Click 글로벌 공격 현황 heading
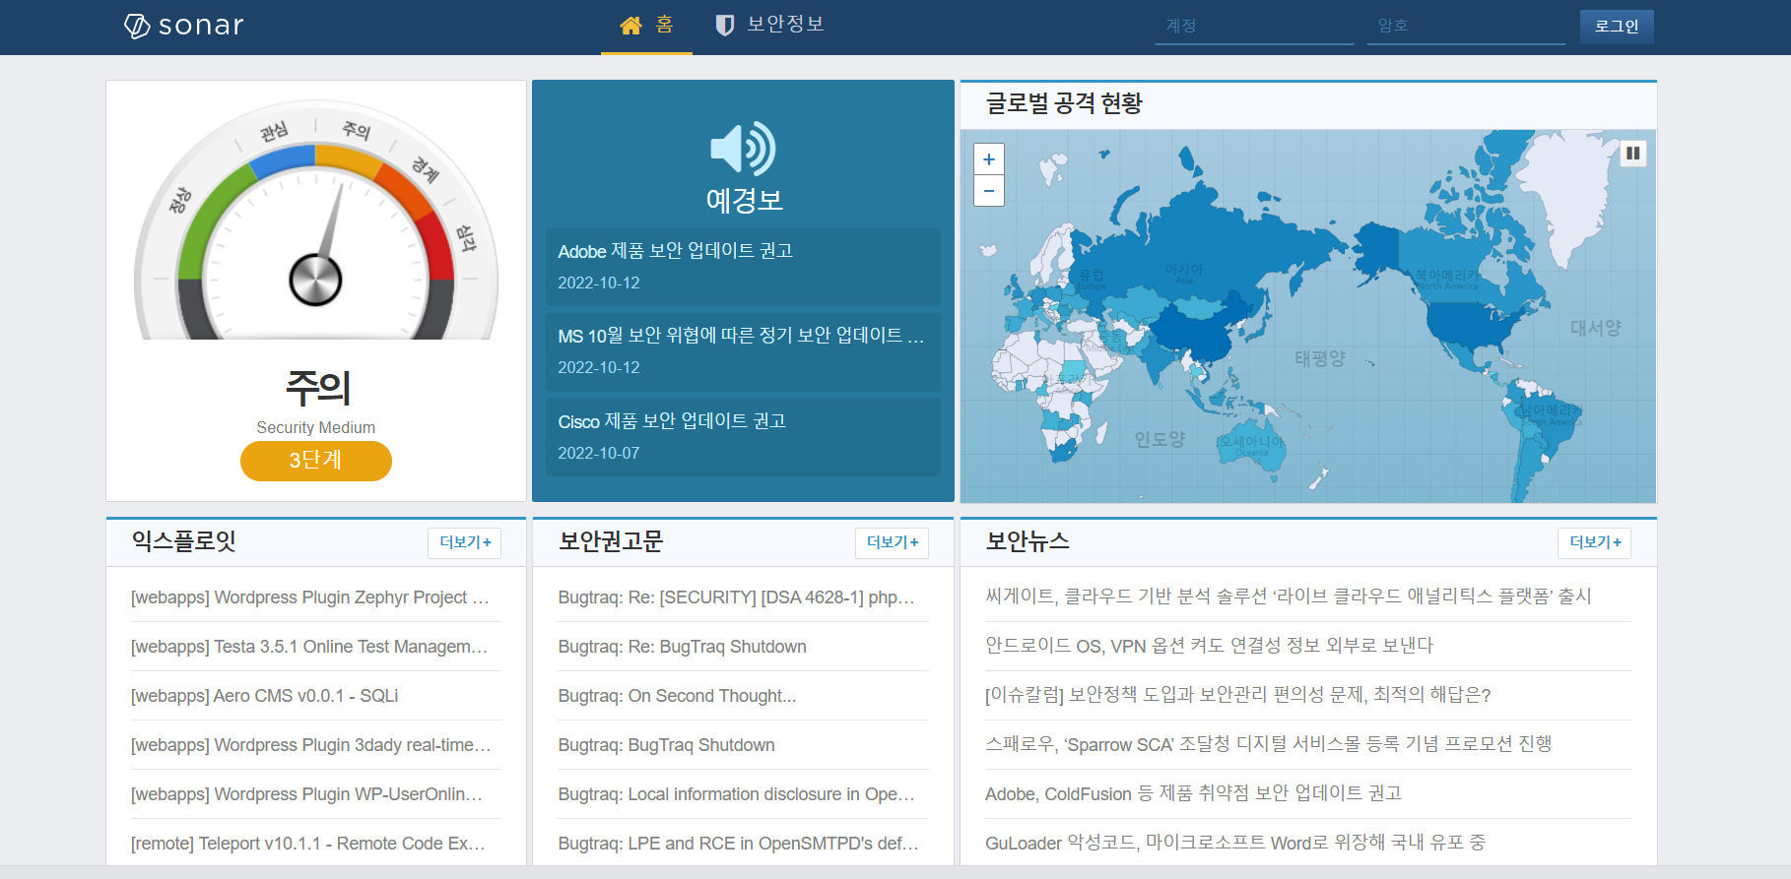The image size is (1791, 879). click(1064, 103)
